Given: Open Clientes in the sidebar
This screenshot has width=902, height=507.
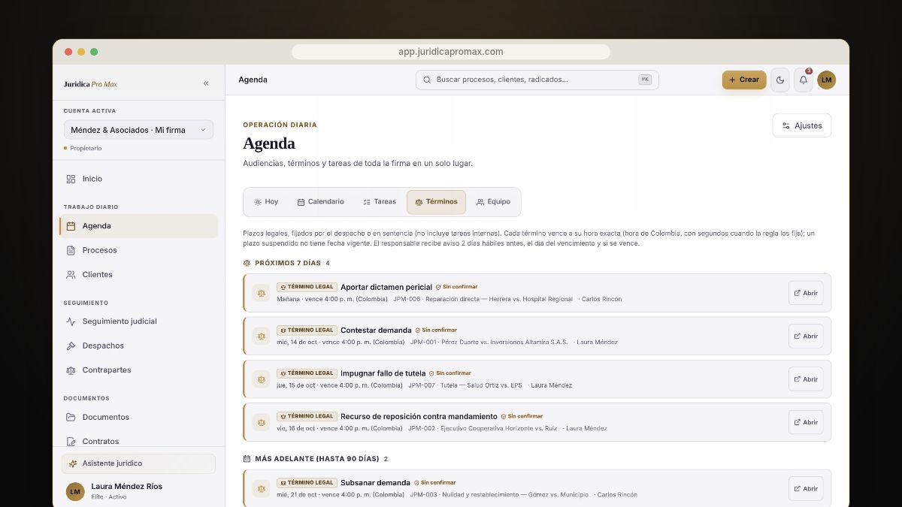Looking at the screenshot, I should point(138,275).
